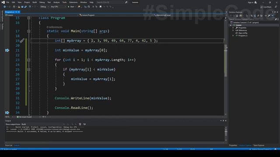Viewport: 280px width, 157px height.
Task: Close the Program.cs tab
Action: click(19, 12)
